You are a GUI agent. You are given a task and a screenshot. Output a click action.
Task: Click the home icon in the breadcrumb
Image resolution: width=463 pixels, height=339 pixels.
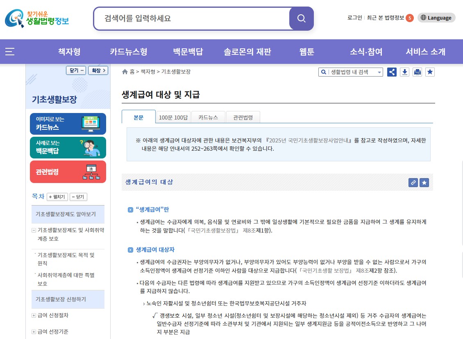point(125,71)
